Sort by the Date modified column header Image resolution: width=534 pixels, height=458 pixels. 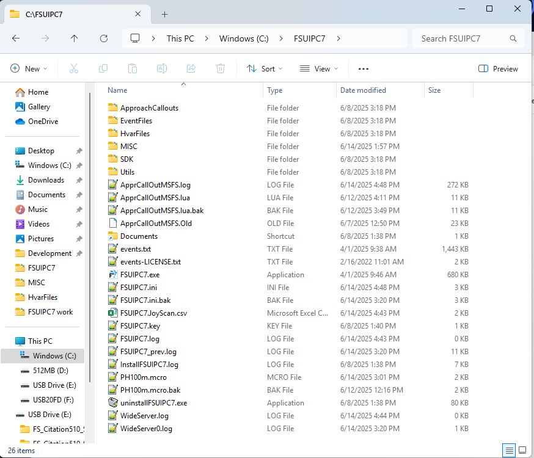click(x=381, y=90)
